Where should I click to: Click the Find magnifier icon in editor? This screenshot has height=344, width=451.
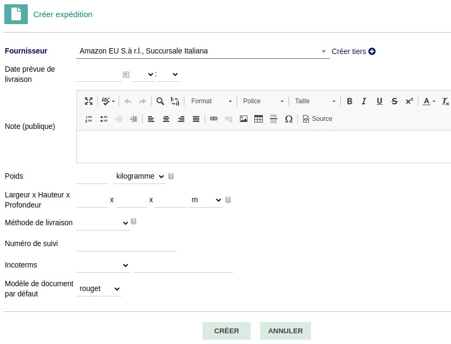click(x=160, y=101)
